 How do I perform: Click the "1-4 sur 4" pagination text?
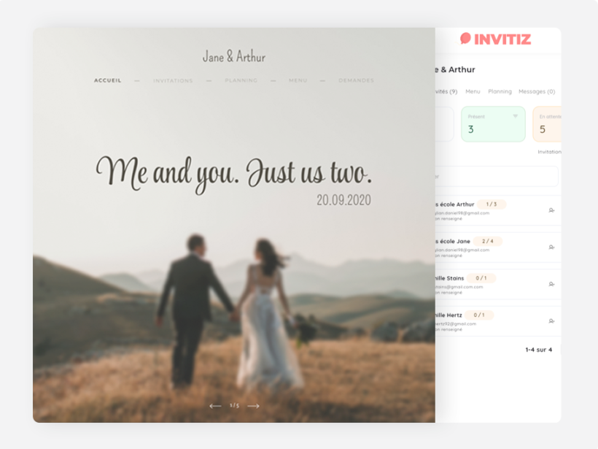(x=538, y=350)
